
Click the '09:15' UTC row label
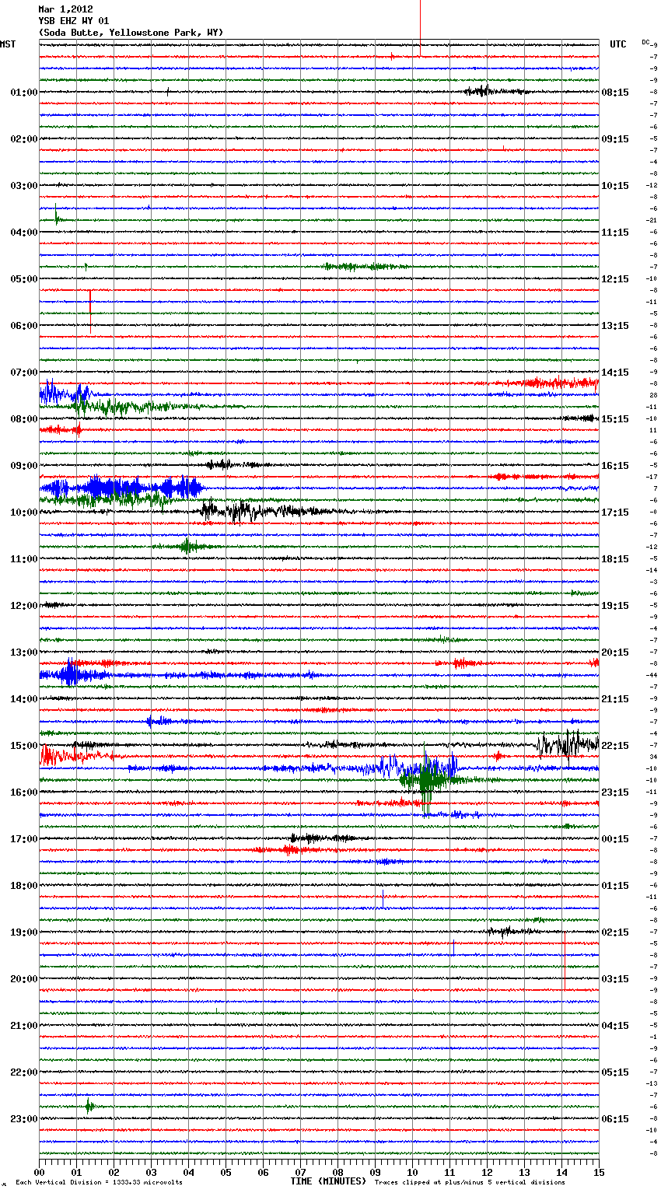[x=615, y=139]
